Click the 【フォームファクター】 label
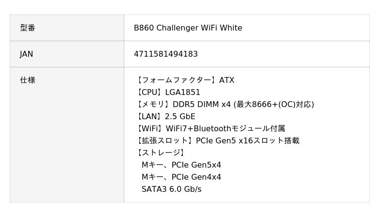This screenshot has width=388, height=217. [177, 80]
